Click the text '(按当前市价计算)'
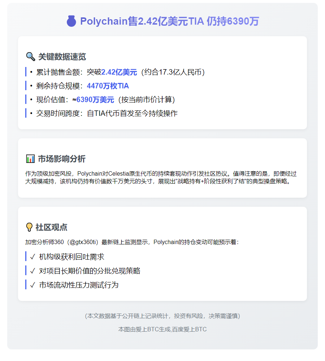Screen dimensions: 325x361 pyautogui.click(x=147, y=100)
